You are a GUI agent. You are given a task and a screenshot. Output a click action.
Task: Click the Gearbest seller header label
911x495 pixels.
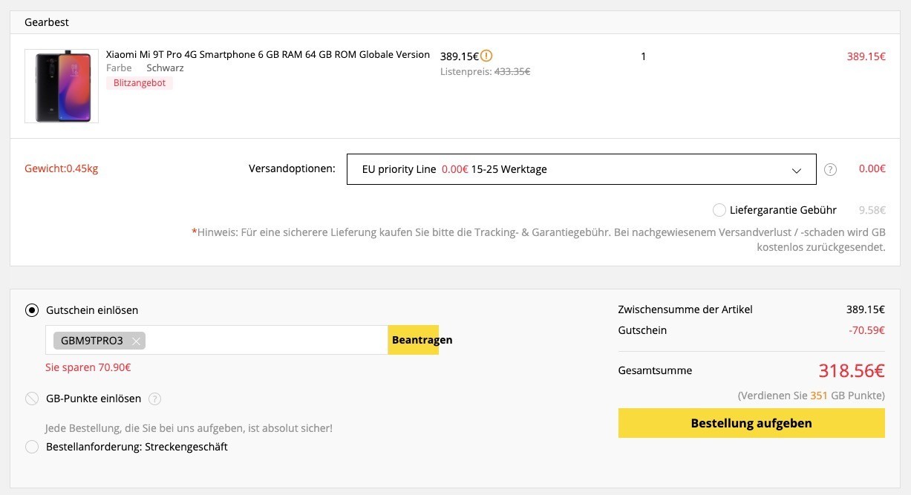pyautogui.click(x=47, y=22)
